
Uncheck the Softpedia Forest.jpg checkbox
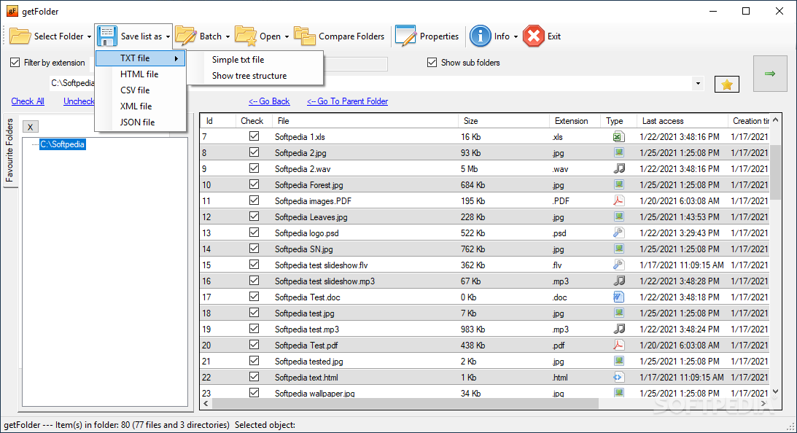tap(254, 184)
